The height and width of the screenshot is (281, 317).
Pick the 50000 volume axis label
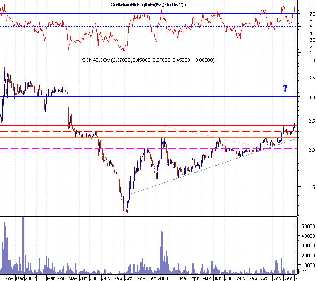[308, 226]
